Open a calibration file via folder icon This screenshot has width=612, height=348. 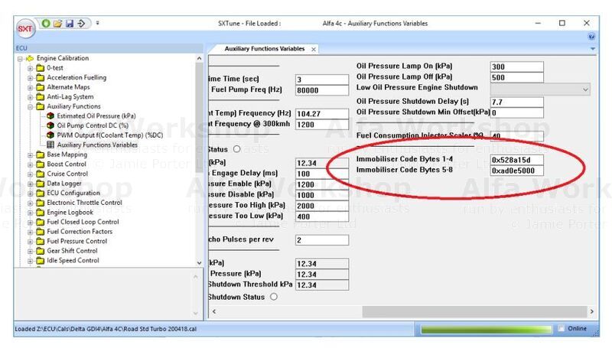(x=57, y=23)
